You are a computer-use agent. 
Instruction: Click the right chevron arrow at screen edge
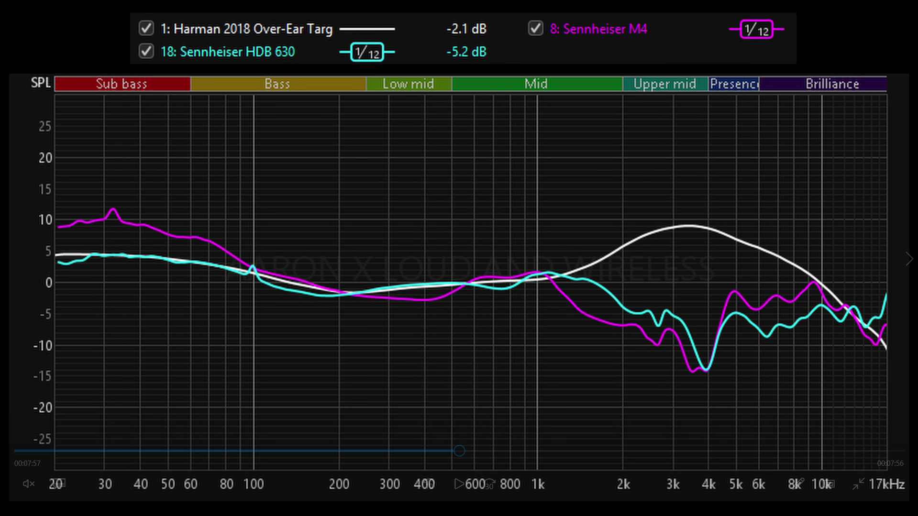[x=909, y=259]
